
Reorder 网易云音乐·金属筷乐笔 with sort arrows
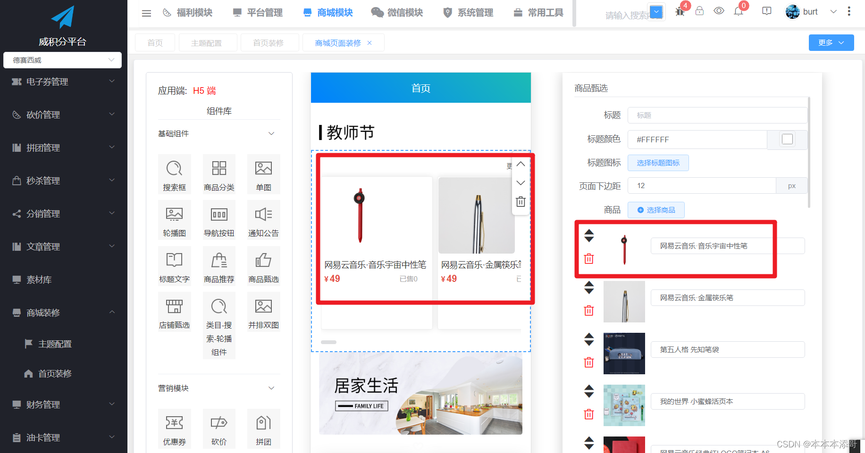589,287
